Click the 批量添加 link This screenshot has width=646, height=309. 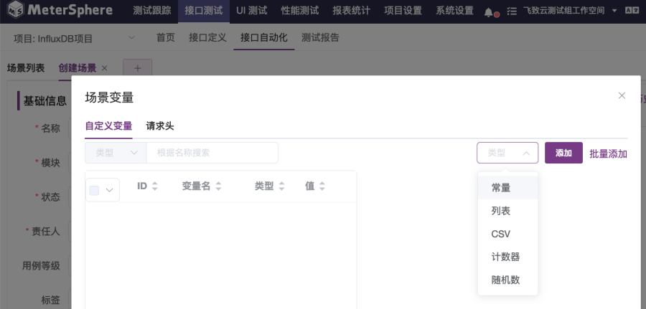tap(608, 154)
